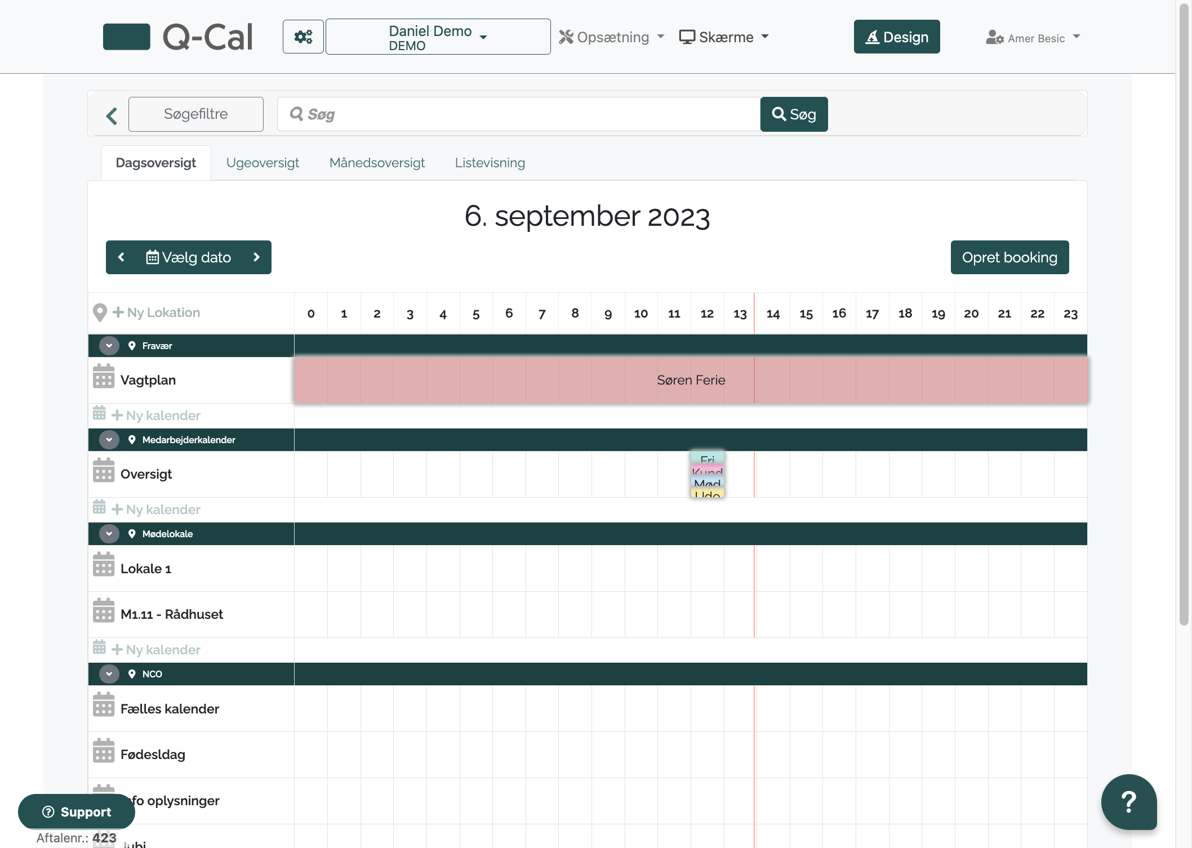Go to the next day arrow
Screen dimensions: 1192x848
tap(256, 257)
